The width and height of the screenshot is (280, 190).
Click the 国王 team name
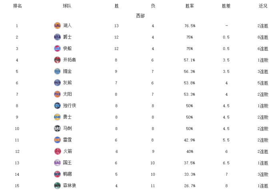[67, 163]
